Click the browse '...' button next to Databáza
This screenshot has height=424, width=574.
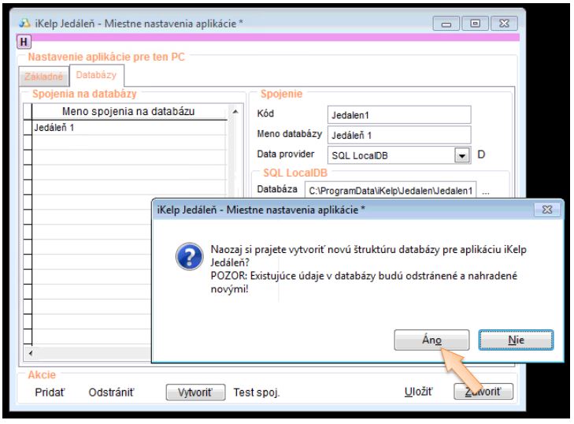click(x=486, y=191)
